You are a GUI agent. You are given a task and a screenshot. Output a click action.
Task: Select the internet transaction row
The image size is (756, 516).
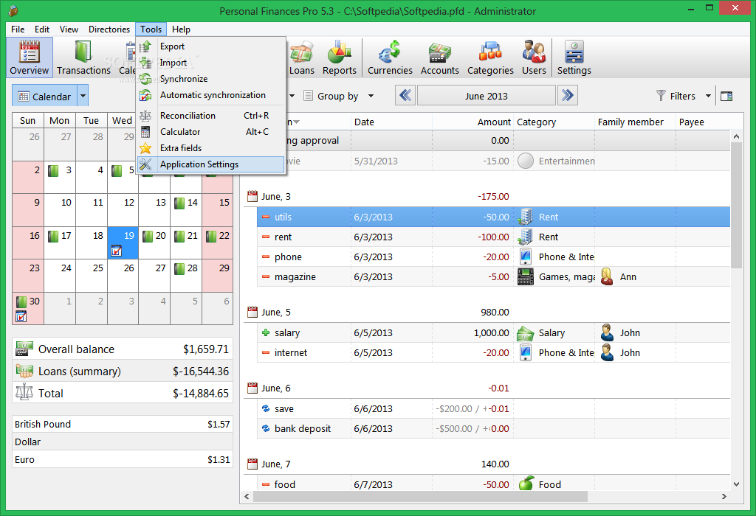493,352
